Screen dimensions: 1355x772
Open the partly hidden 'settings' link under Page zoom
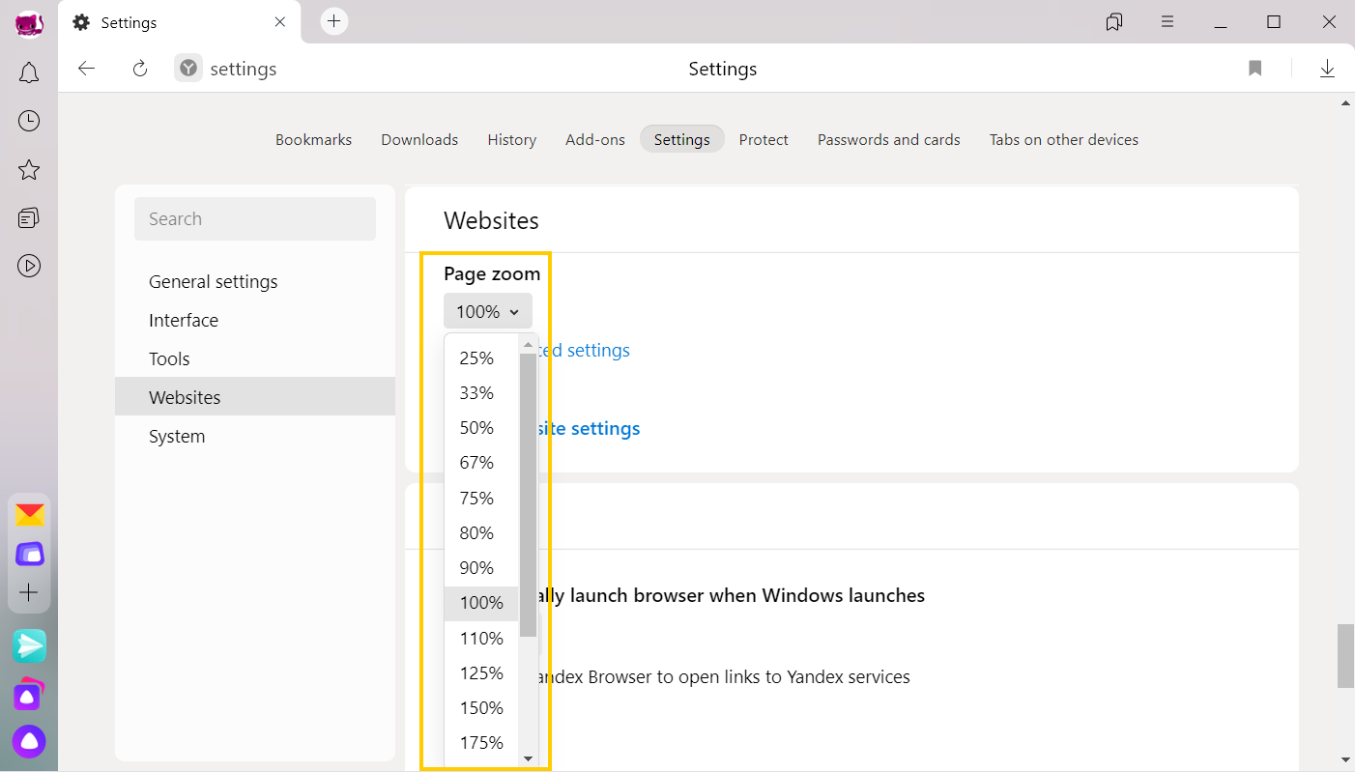[x=585, y=351]
